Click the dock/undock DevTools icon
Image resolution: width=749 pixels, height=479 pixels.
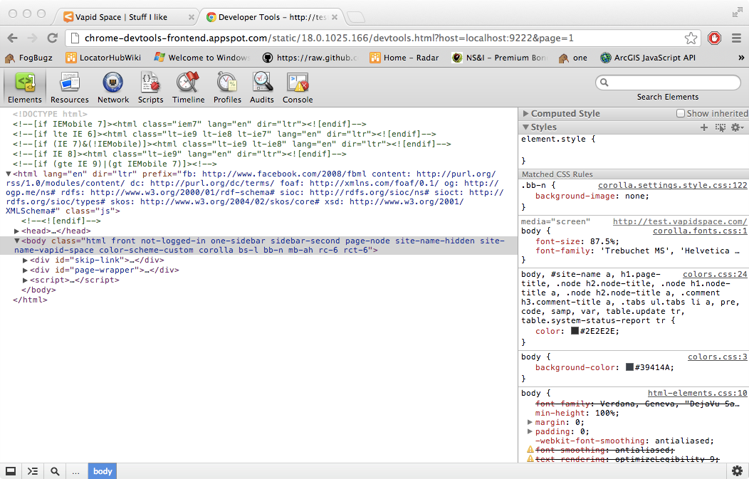pos(11,471)
